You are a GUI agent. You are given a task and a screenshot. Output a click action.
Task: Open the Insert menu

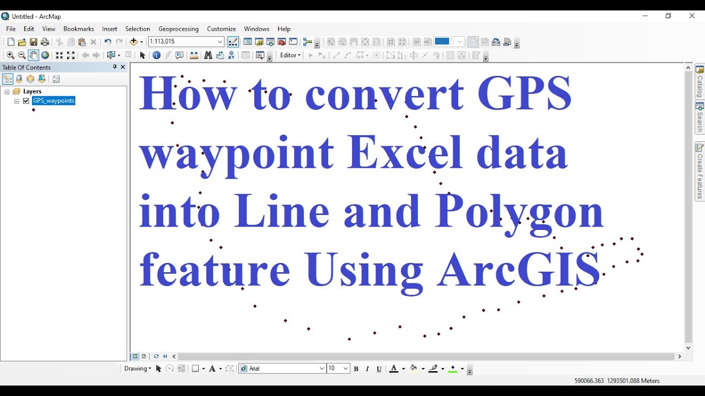pyautogui.click(x=110, y=29)
